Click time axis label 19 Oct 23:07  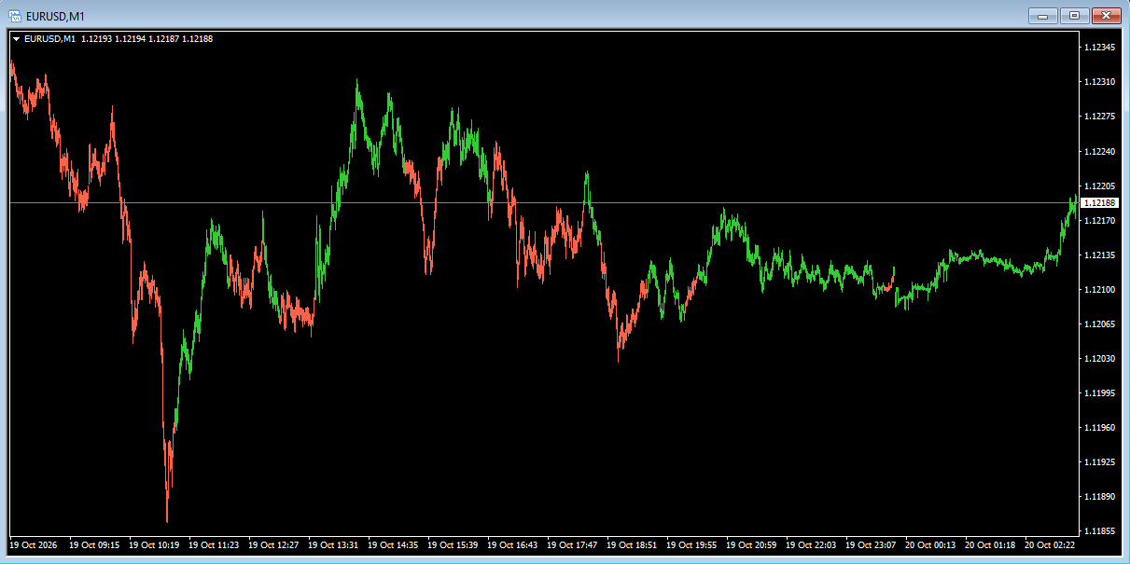coord(871,544)
